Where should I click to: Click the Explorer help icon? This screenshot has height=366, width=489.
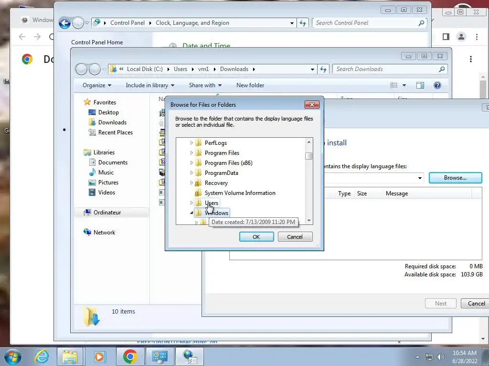point(437,85)
